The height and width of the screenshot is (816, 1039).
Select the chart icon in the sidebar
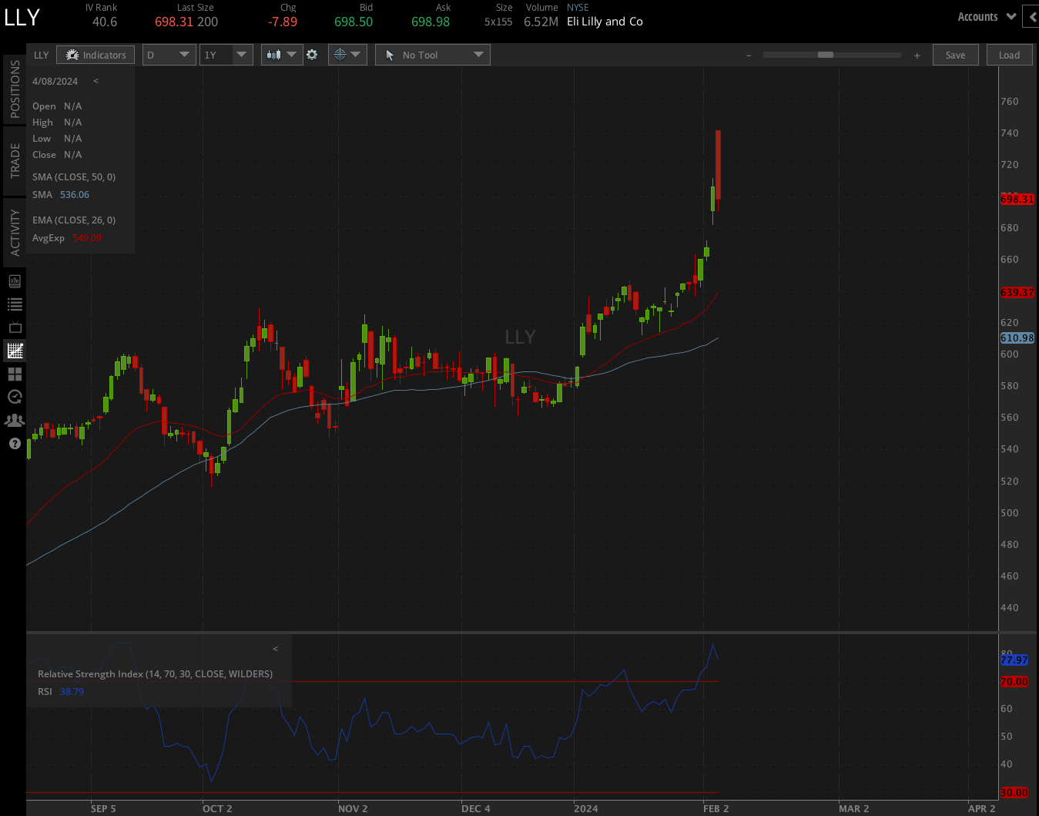click(15, 351)
